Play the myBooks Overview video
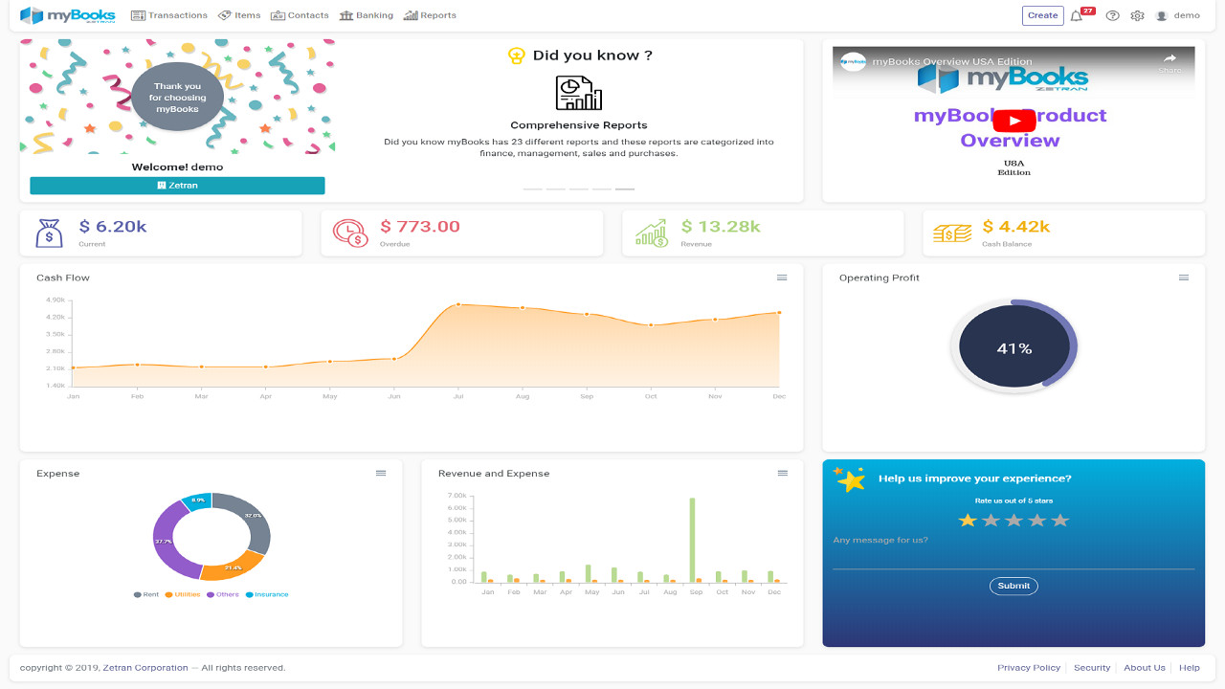Screen dimensions: 1225x689 [x=1013, y=121]
